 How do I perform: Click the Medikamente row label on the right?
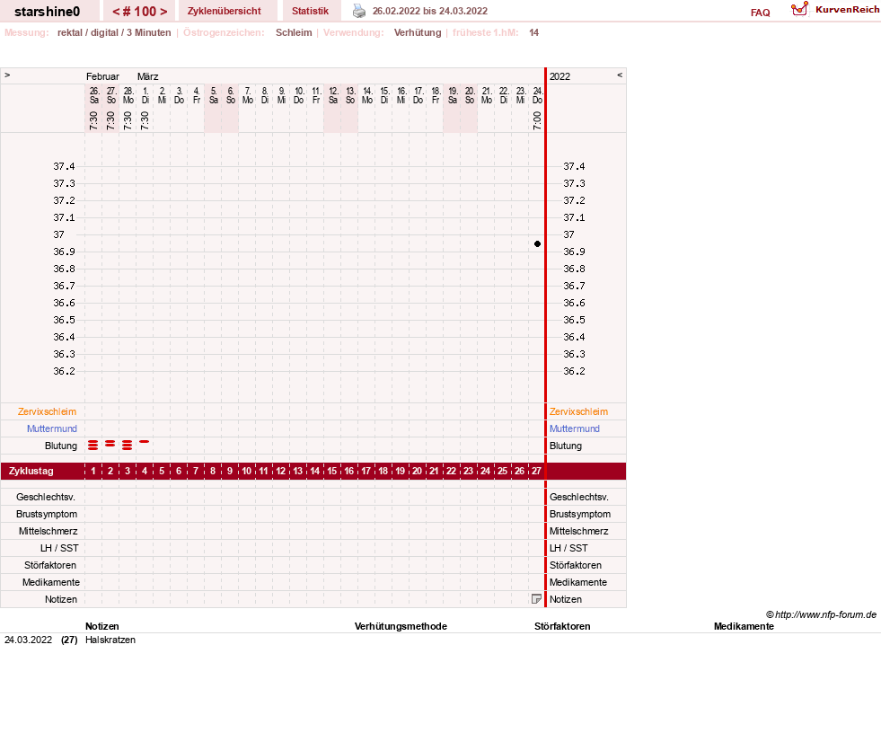coord(578,582)
